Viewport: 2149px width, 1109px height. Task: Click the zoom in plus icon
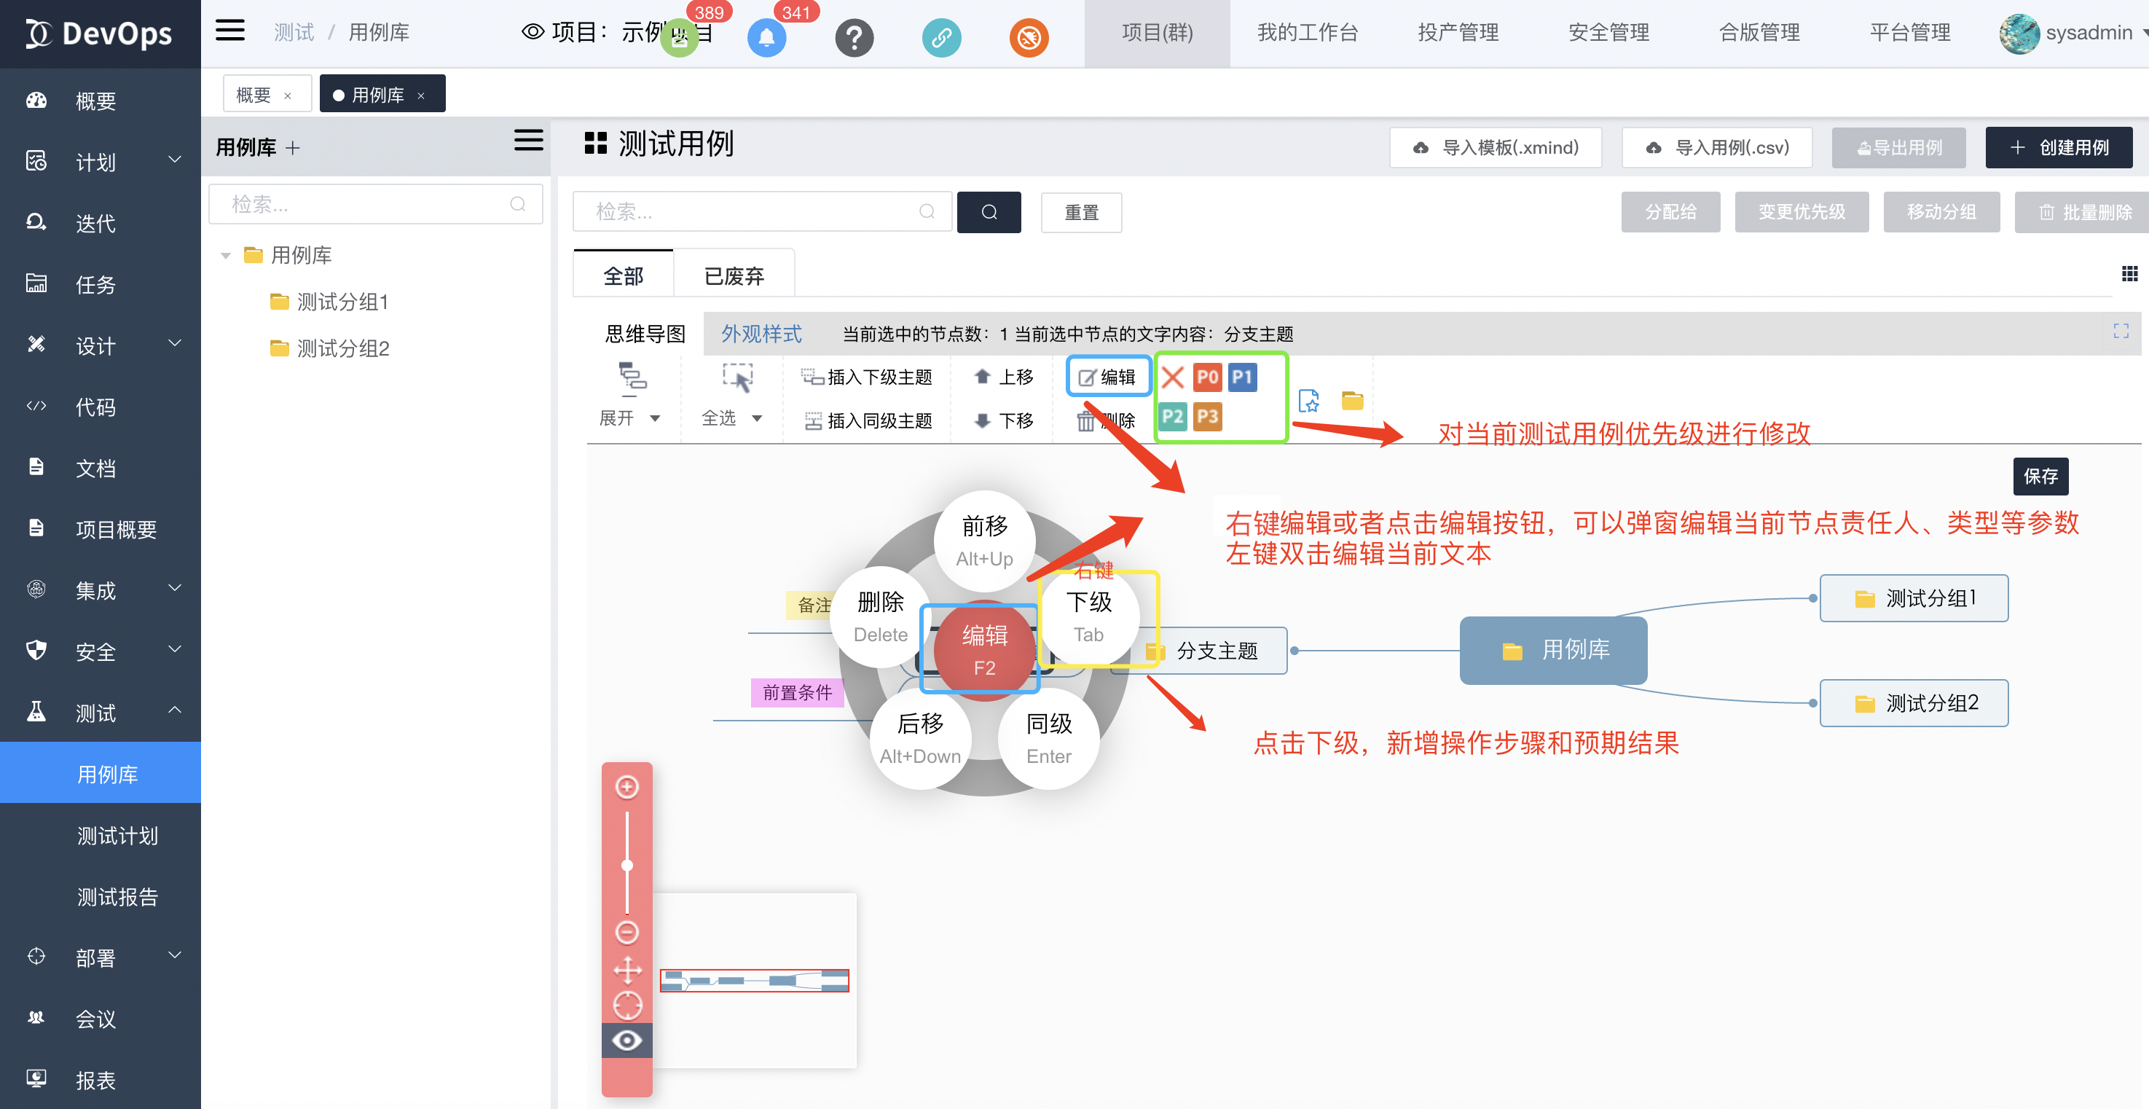[x=626, y=787]
